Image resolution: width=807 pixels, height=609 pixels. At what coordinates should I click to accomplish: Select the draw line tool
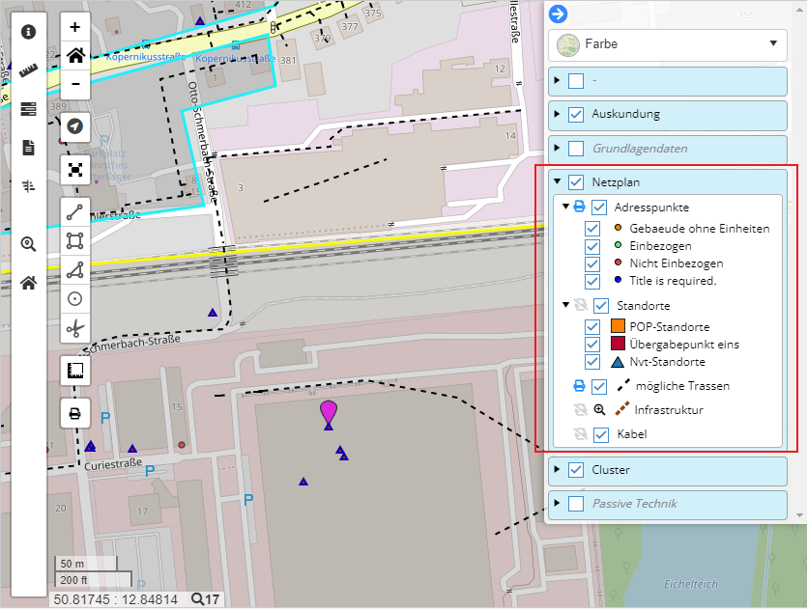[x=75, y=212]
